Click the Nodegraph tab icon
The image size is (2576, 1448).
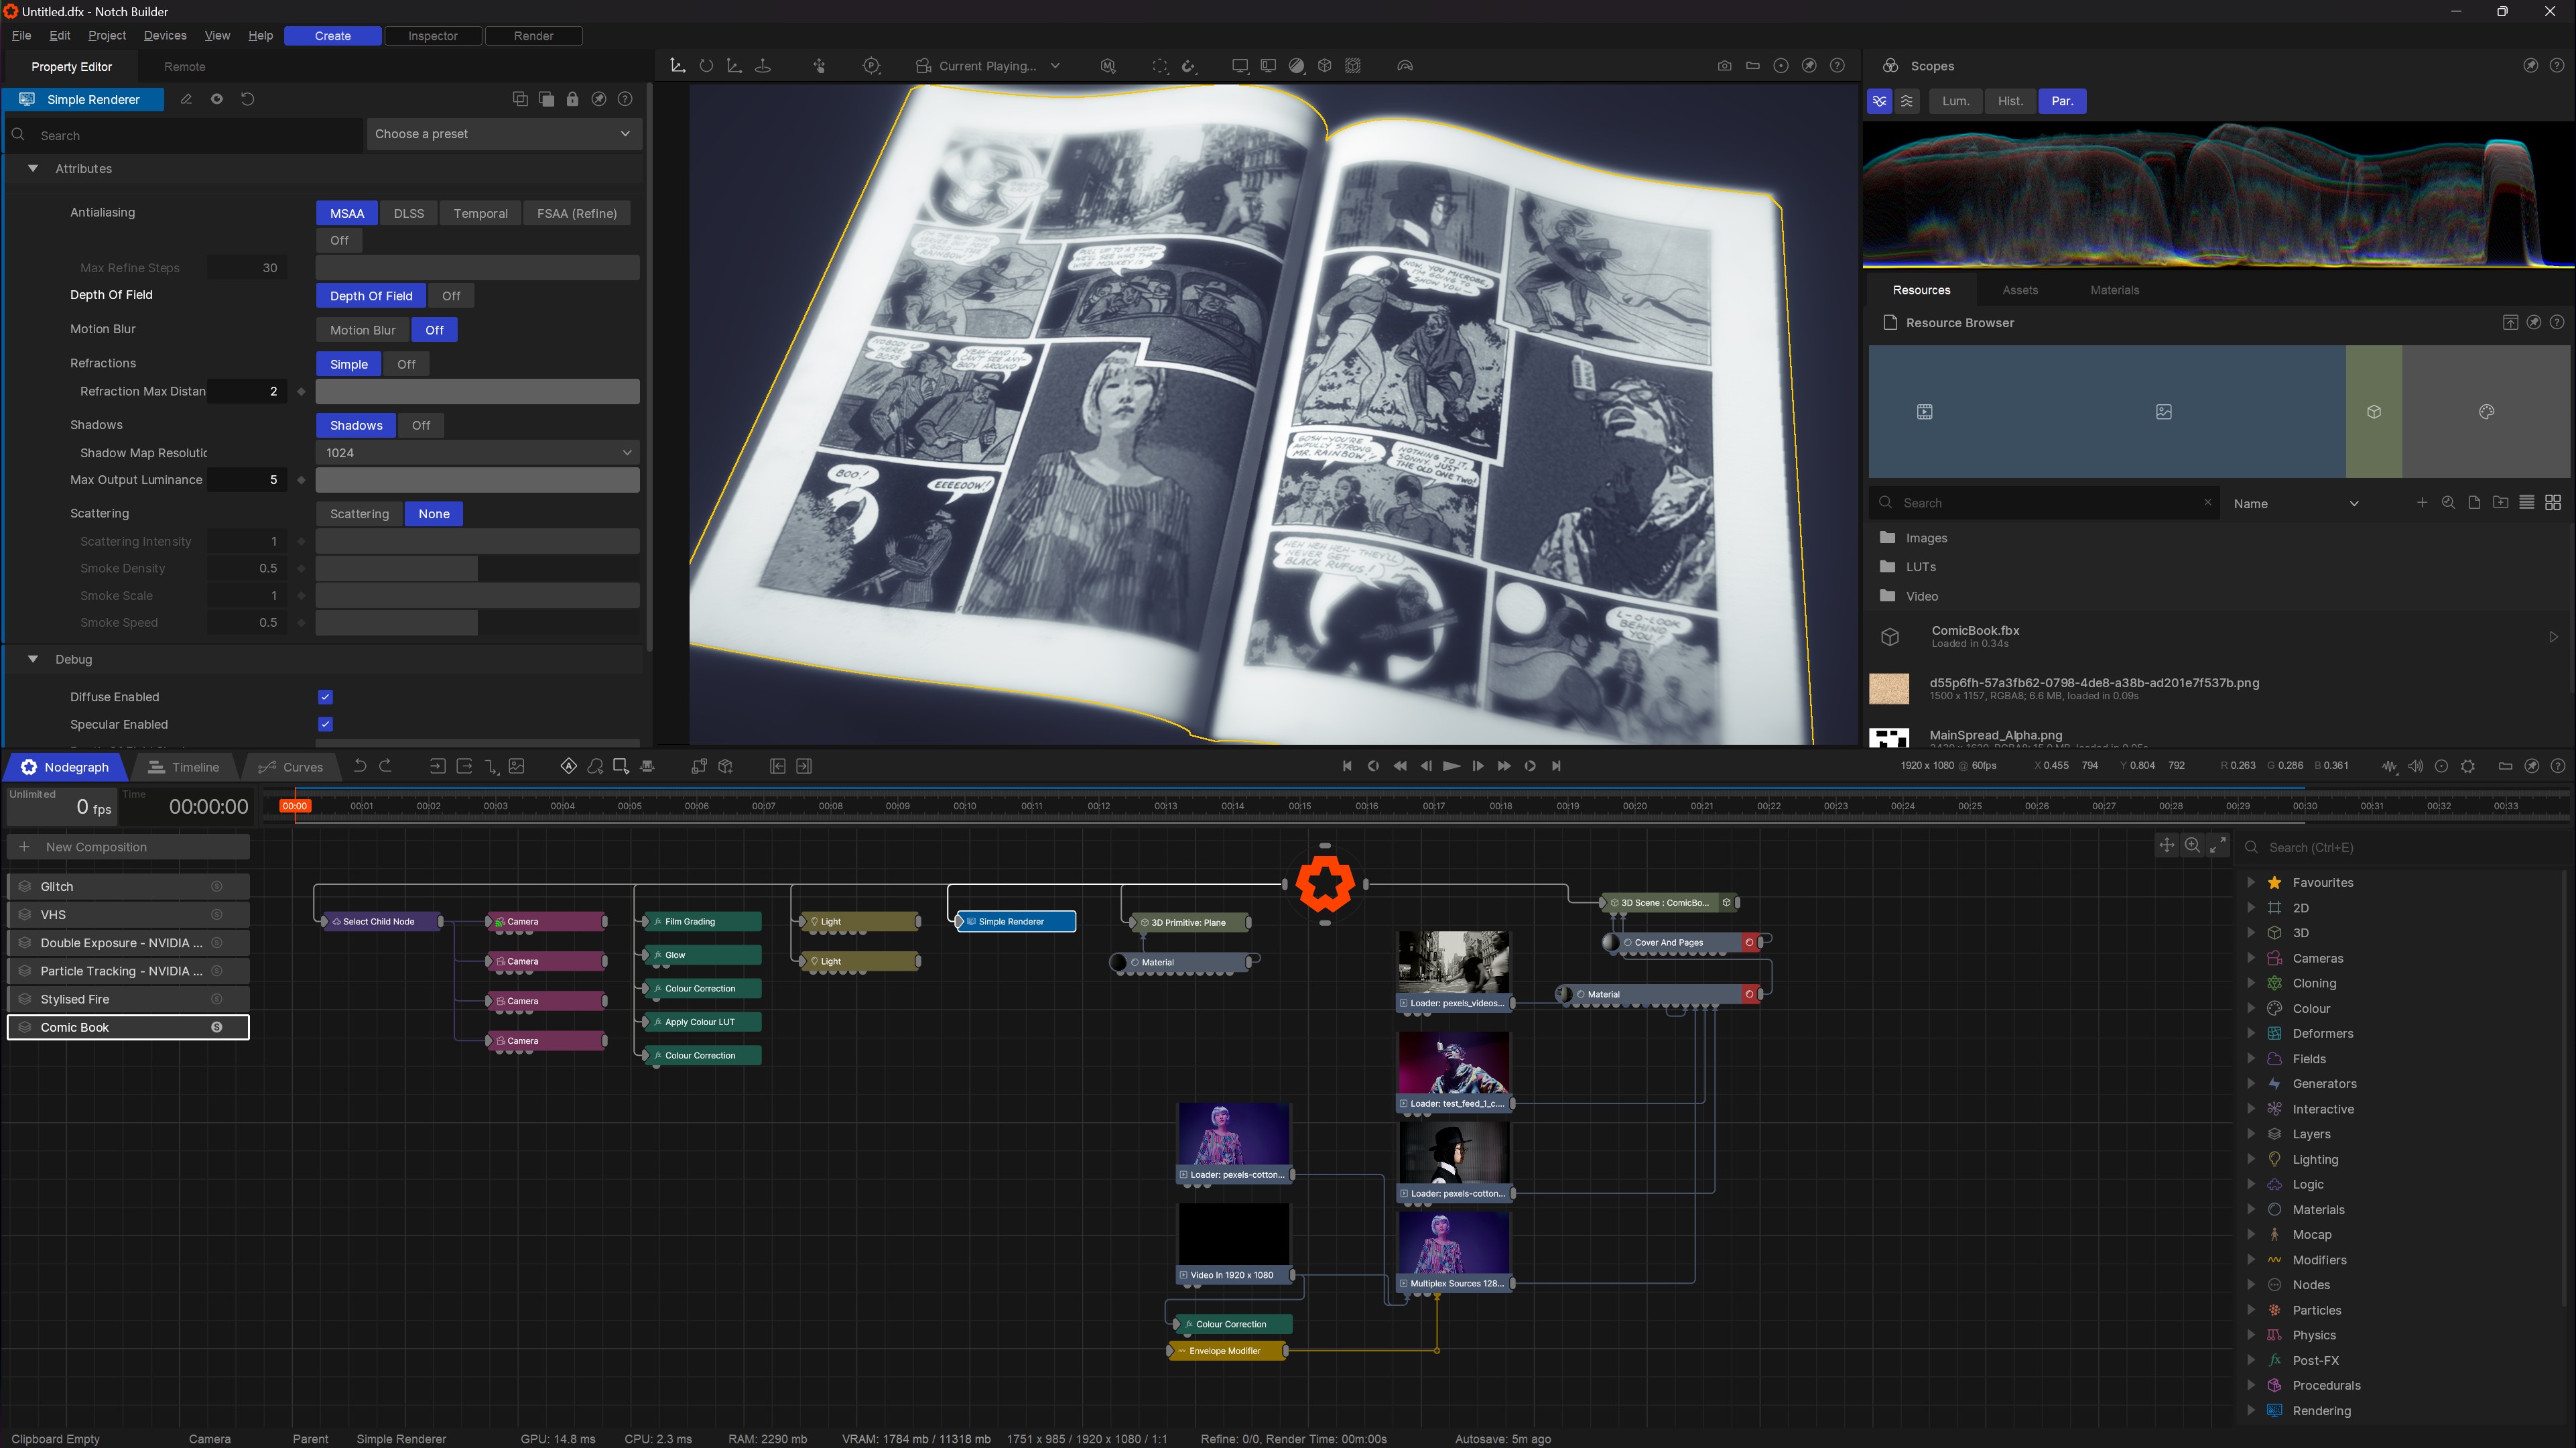[28, 766]
